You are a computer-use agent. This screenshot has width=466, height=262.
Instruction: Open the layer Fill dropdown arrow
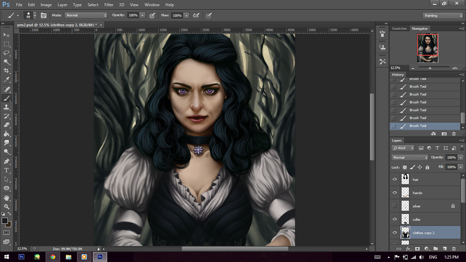pos(461,167)
